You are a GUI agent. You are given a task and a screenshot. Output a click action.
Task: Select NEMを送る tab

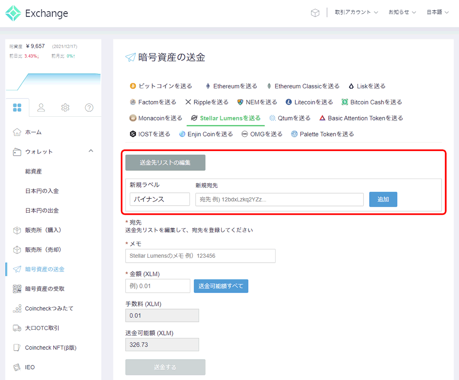257,102
